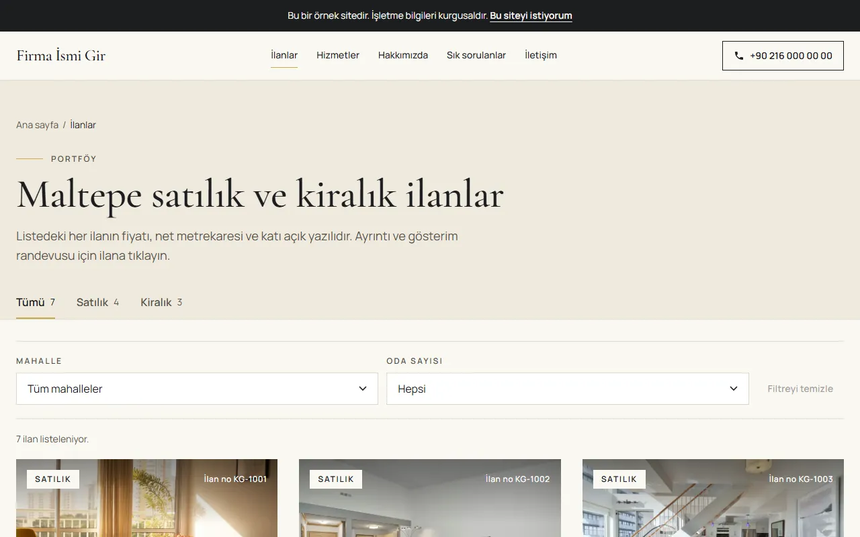Image resolution: width=860 pixels, height=537 pixels.
Task: Click the İlanlar breadcrumb text
Action: 83,125
